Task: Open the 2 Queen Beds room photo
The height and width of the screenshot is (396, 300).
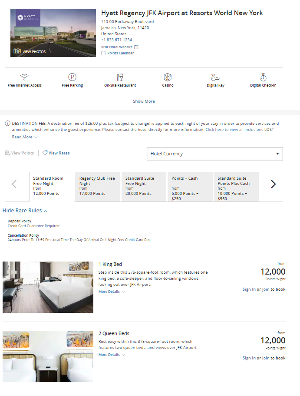Action: pyautogui.click(x=48, y=356)
